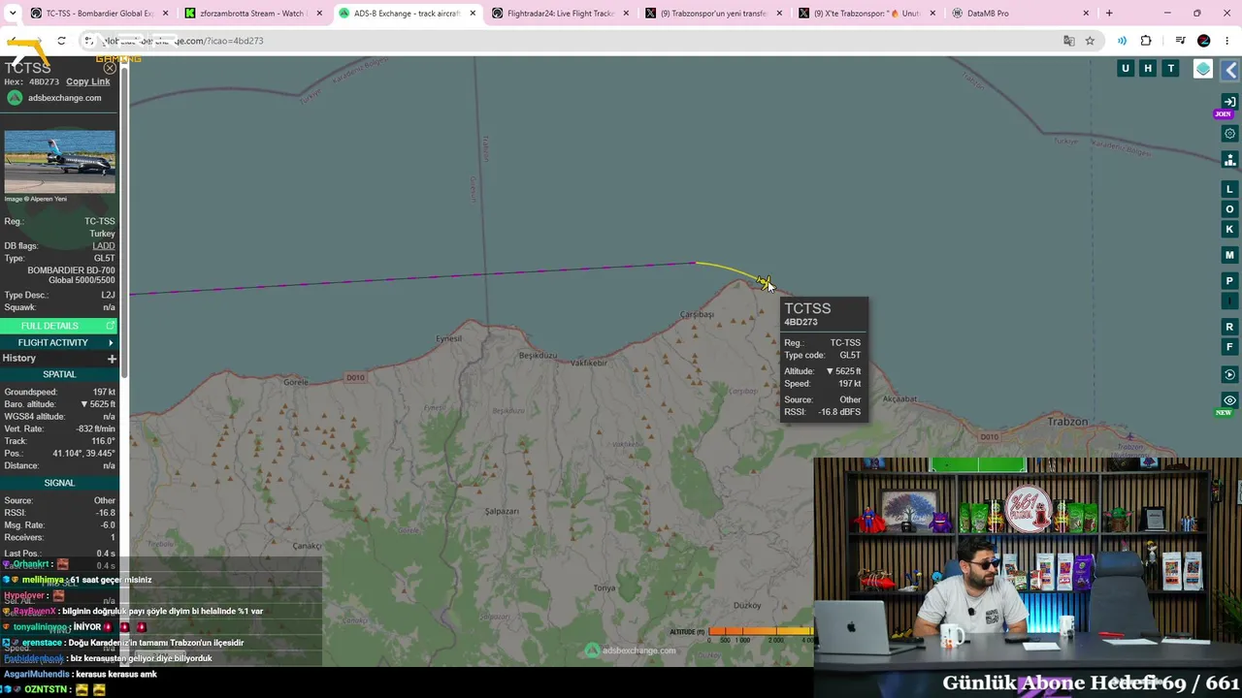This screenshot has height=698, width=1242.
Task: Toggle the M map option
Action: tap(1229, 255)
